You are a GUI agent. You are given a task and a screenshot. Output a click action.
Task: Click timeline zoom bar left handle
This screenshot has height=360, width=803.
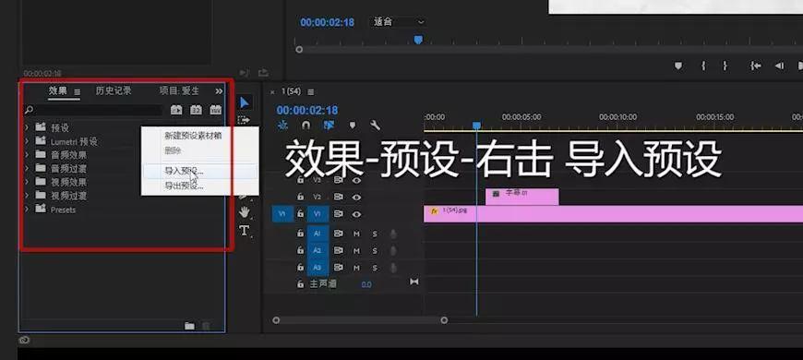pyautogui.click(x=276, y=320)
